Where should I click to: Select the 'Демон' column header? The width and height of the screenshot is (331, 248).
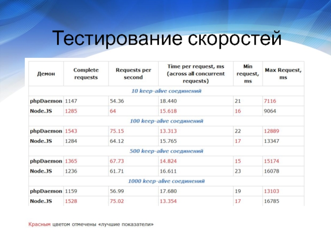[46, 74]
